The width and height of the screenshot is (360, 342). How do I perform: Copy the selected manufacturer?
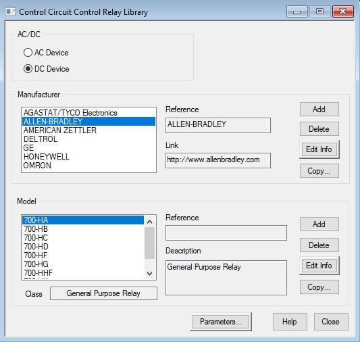pos(319,170)
